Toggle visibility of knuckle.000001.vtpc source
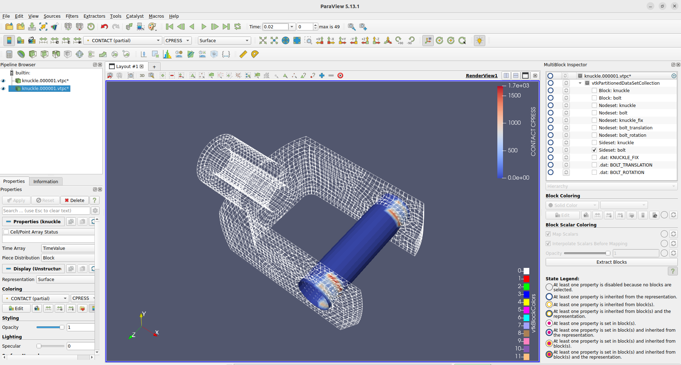 (3, 81)
